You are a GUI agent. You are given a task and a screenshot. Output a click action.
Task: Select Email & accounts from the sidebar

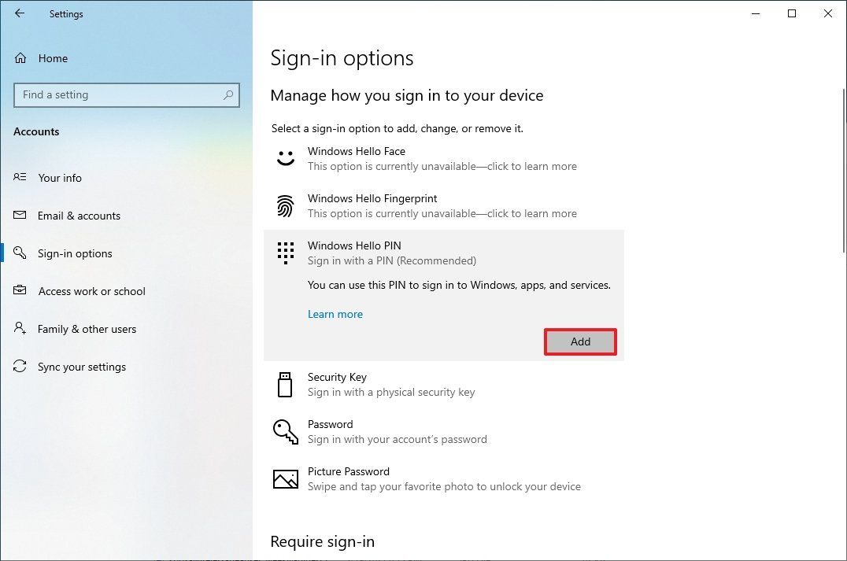click(79, 216)
